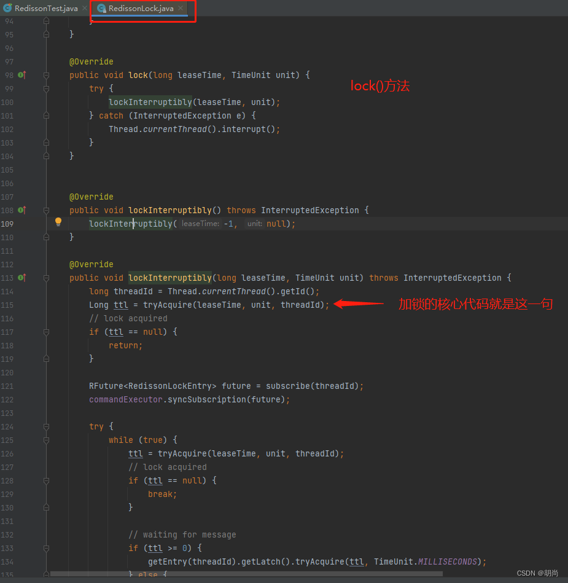Image resolution: width=568 pixels, height=583 pixels.
Task: Click the break statement on line 129
Action: click(x=163, y=494)
